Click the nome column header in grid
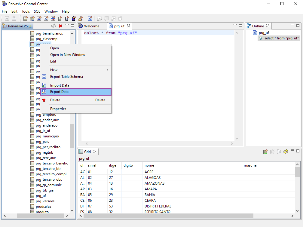Screen dimensions: 303x227 (x=149, y=165)
